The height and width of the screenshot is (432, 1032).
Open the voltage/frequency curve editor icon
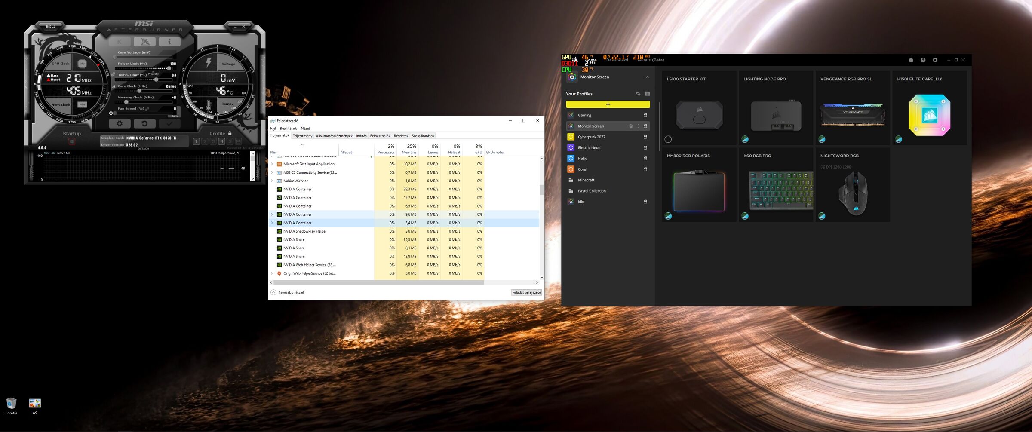click(114, 86)
